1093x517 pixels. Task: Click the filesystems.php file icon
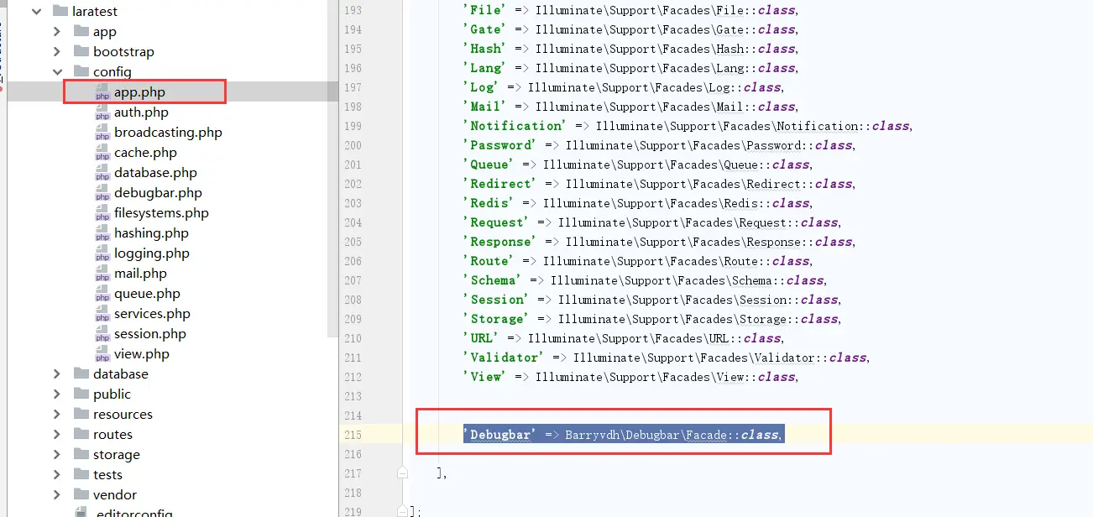point(102,213)
